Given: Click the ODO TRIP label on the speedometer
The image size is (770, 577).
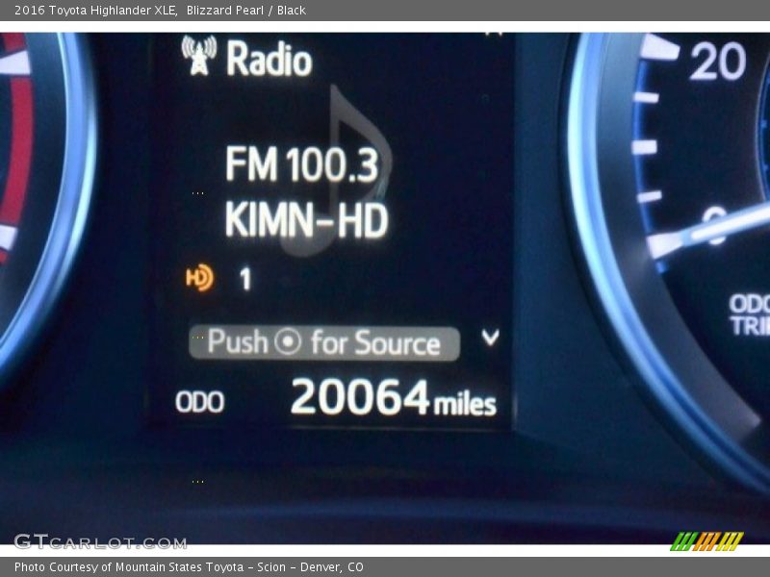Looking at the screenshot, I should pos(750,314).
